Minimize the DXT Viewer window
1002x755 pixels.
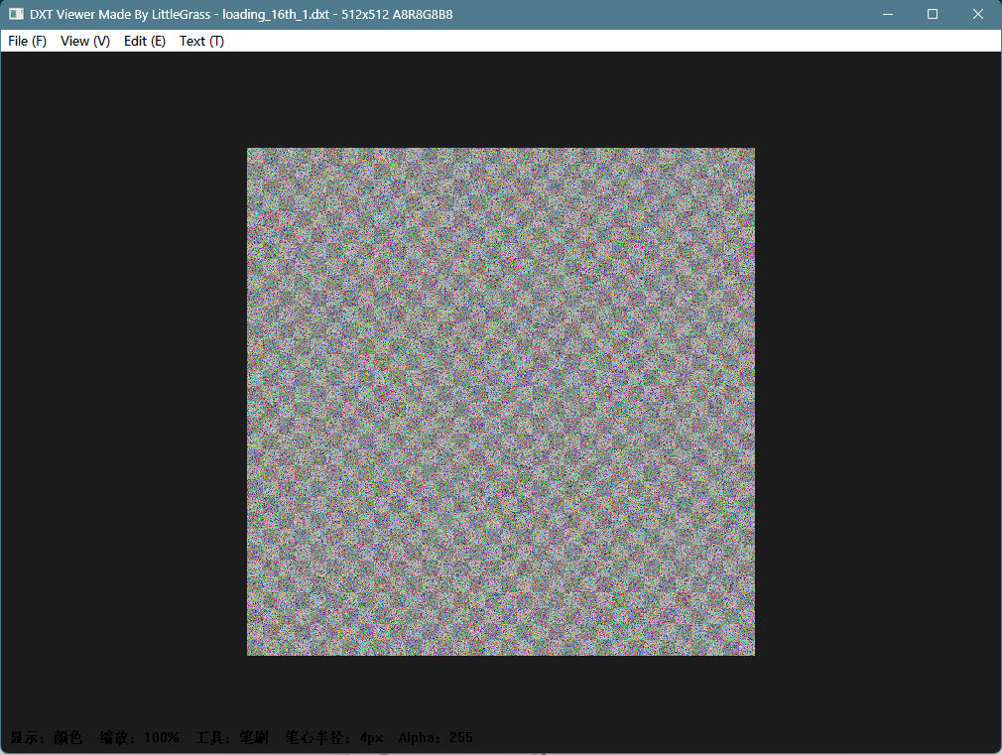coord(888,14)
